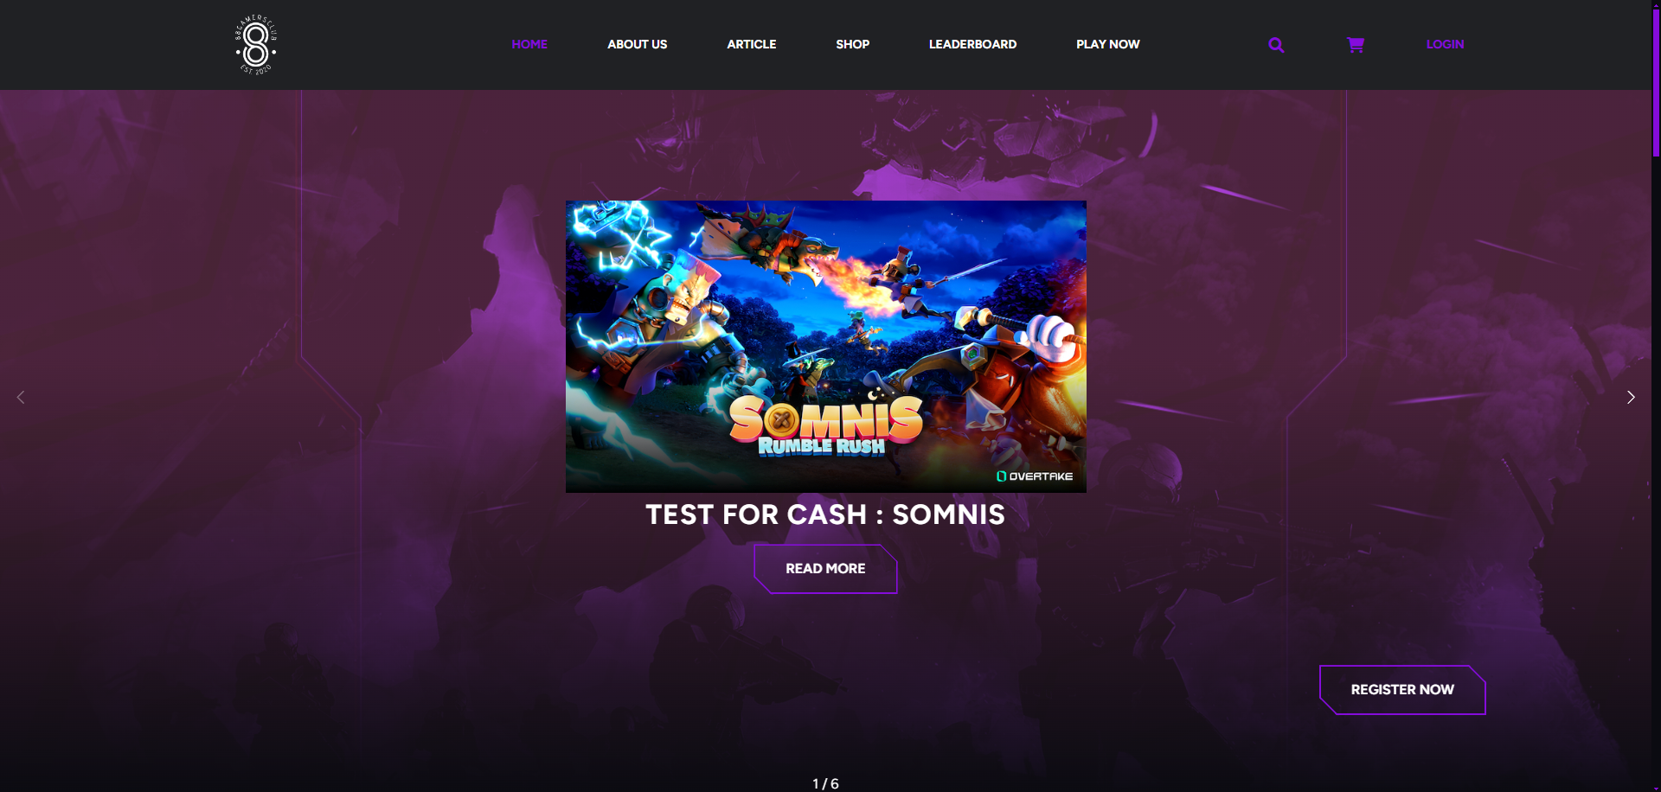The height and width of the screenshot is (792, 1661).
Task: Click the REGISTER NOW button
Action: click(x=1402, y=690)
